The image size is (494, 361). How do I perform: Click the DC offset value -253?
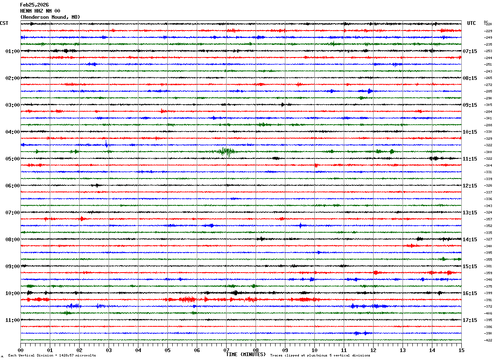(488, 51)
